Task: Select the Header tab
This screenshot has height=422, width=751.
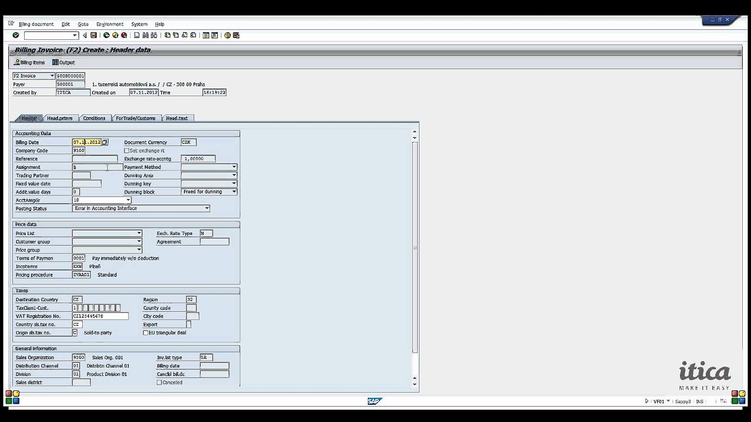Action: tap(28, 118)
